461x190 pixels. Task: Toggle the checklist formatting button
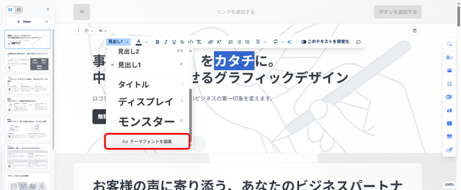247,42
